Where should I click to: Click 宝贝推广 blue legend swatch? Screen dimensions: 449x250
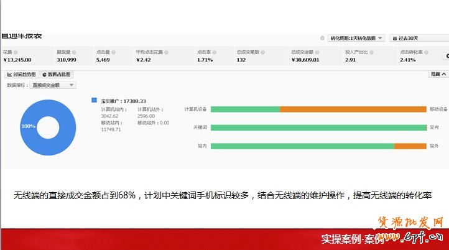click(95, 100)
